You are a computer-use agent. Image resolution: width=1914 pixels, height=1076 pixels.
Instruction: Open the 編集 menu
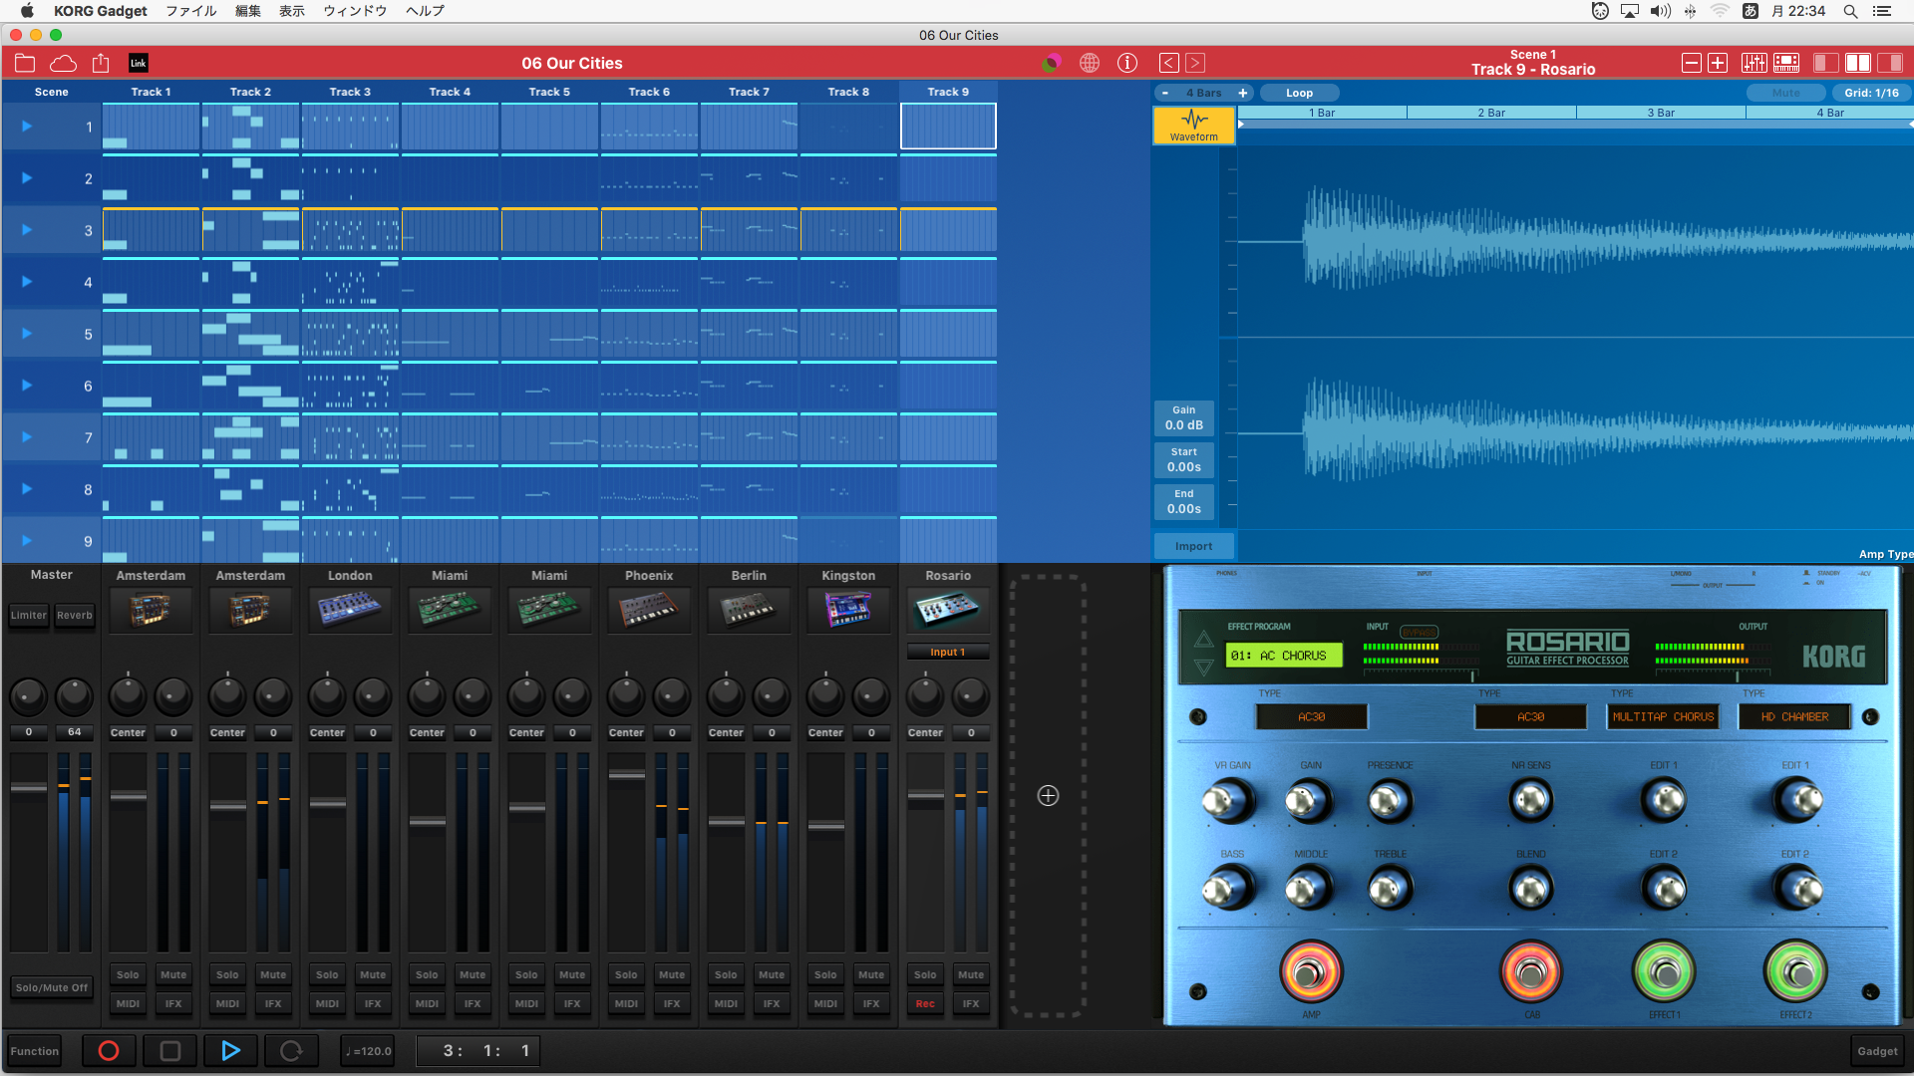tap(247, 11)
